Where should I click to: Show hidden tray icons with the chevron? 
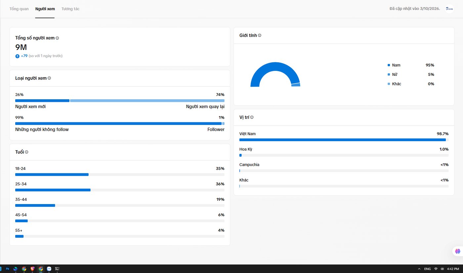click(x=419, y=269)
